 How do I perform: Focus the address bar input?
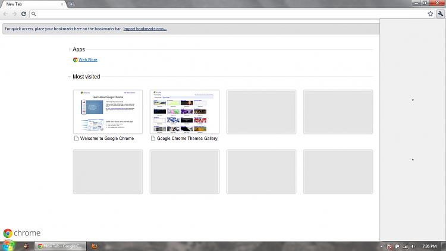click(231, 14)
